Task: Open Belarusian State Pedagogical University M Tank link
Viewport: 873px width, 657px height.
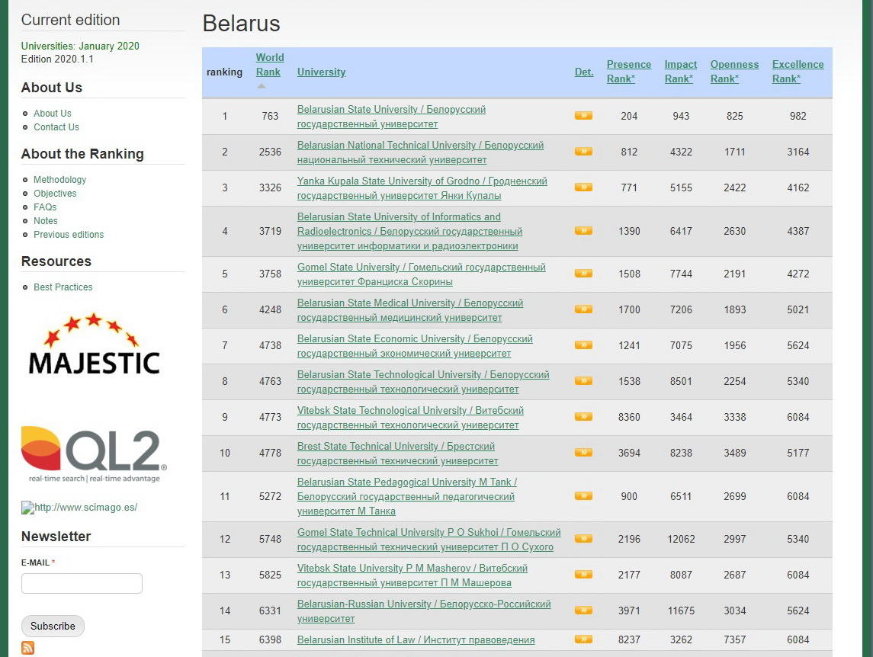Action: point(407,496)
